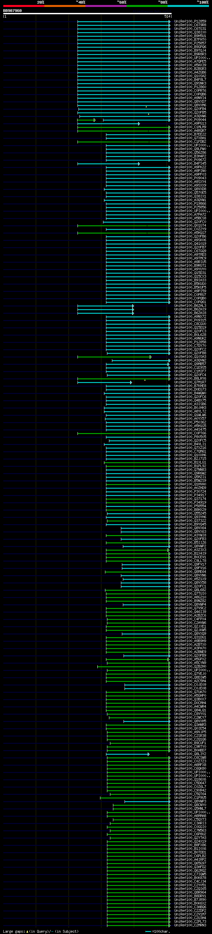Open the query sequence BB907960
This screenshot has width=212, height=934.
click(12, 11)
